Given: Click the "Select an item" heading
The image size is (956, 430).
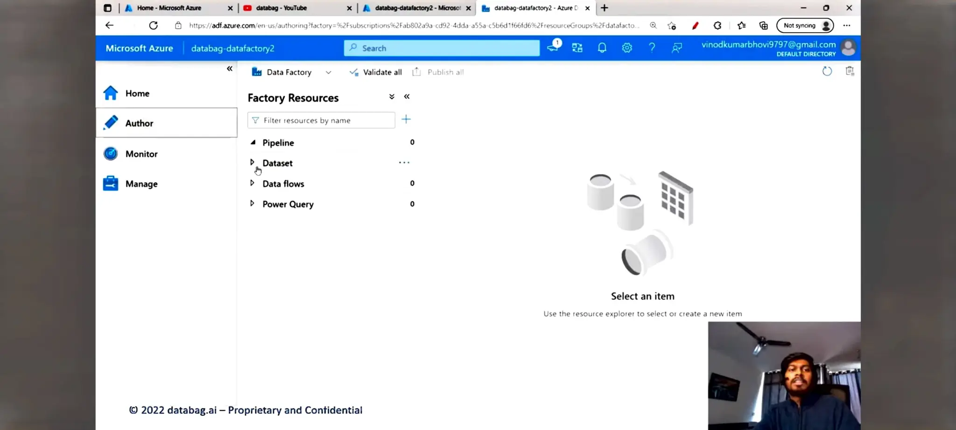Looking at the screenshot, I should 643,296.
